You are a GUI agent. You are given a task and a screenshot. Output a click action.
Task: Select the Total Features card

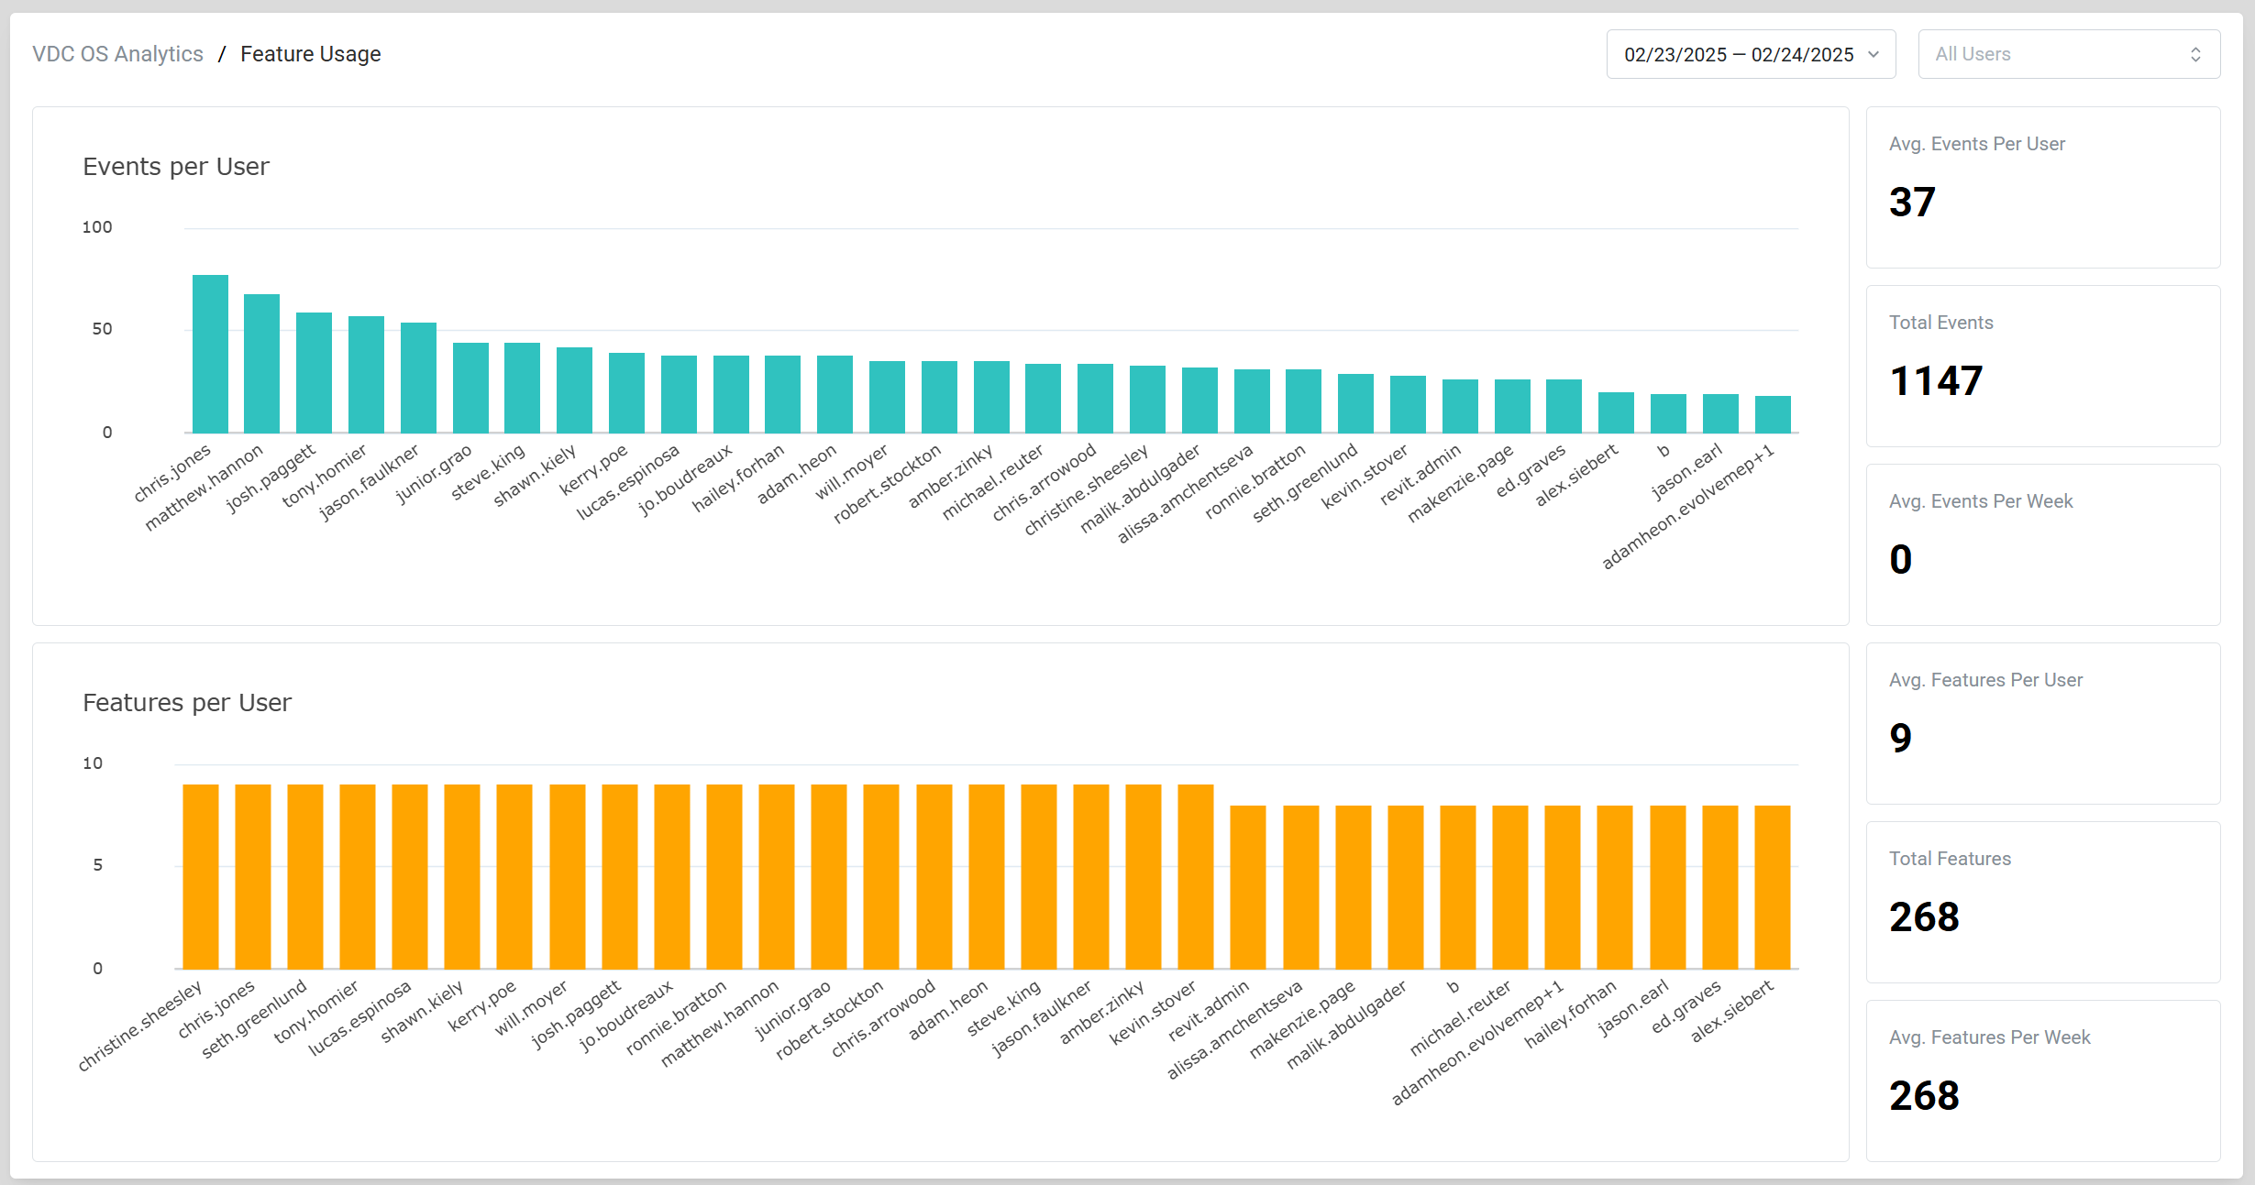coord(2042,902)
